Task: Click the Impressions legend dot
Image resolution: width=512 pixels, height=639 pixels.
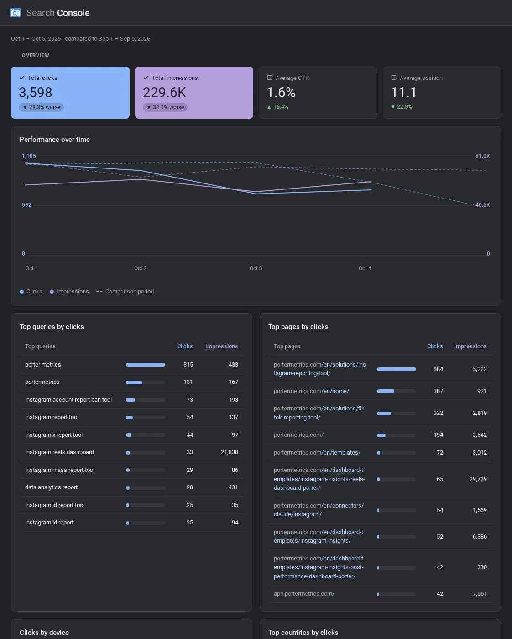Action: coord(52,292)
